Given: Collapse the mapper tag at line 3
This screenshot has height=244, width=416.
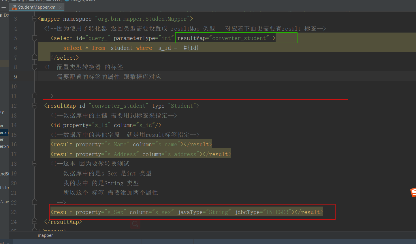Looking at the screenshot, I should 35,19.
